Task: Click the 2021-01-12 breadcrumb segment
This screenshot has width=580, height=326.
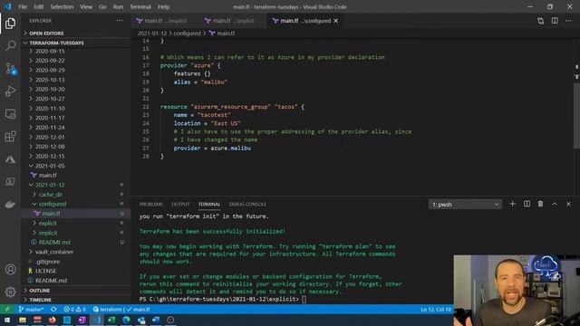Action: point(152,34)
